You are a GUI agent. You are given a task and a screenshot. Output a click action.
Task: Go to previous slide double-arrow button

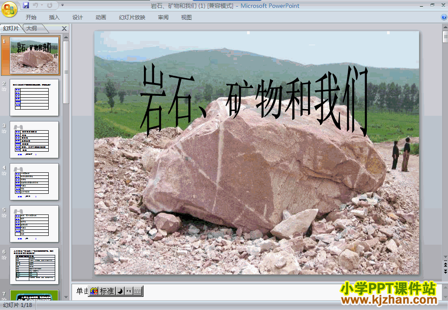click(445, 264)
